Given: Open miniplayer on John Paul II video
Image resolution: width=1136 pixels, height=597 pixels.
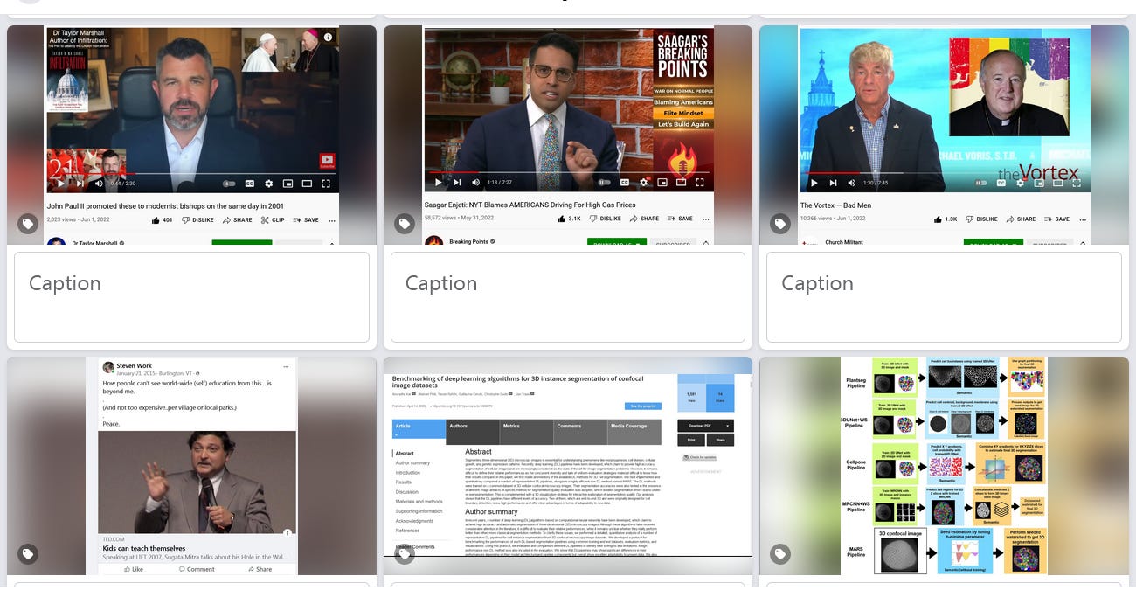Looking at the screenshot, I should click(x=287, y=184).
